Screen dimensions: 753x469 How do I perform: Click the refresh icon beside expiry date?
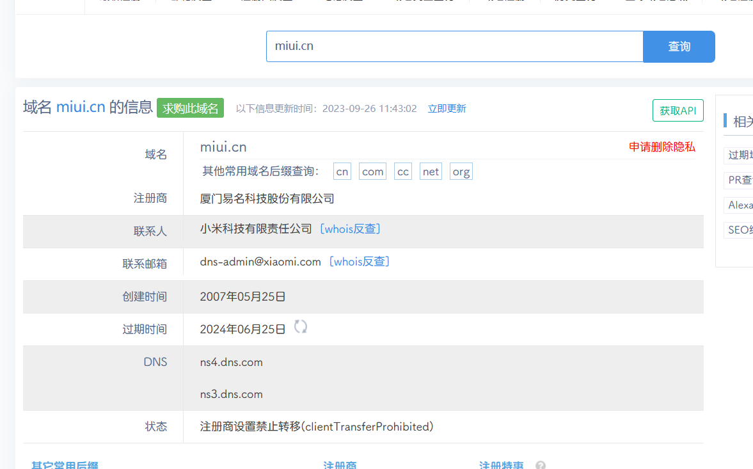tap(301, 327)
